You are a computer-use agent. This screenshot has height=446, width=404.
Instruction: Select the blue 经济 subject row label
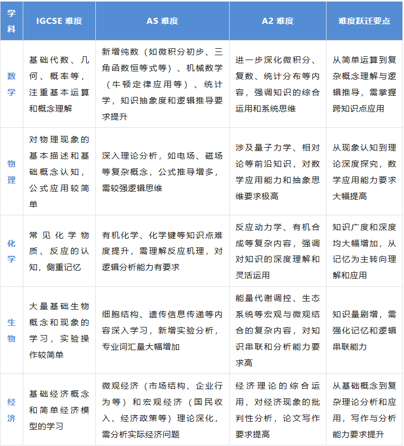11,410
